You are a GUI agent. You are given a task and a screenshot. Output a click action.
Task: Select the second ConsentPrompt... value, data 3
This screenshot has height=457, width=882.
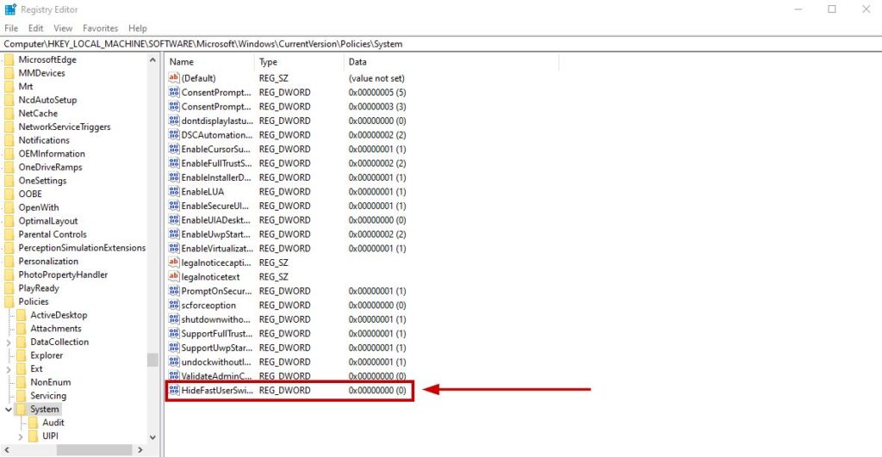(216, 106)
